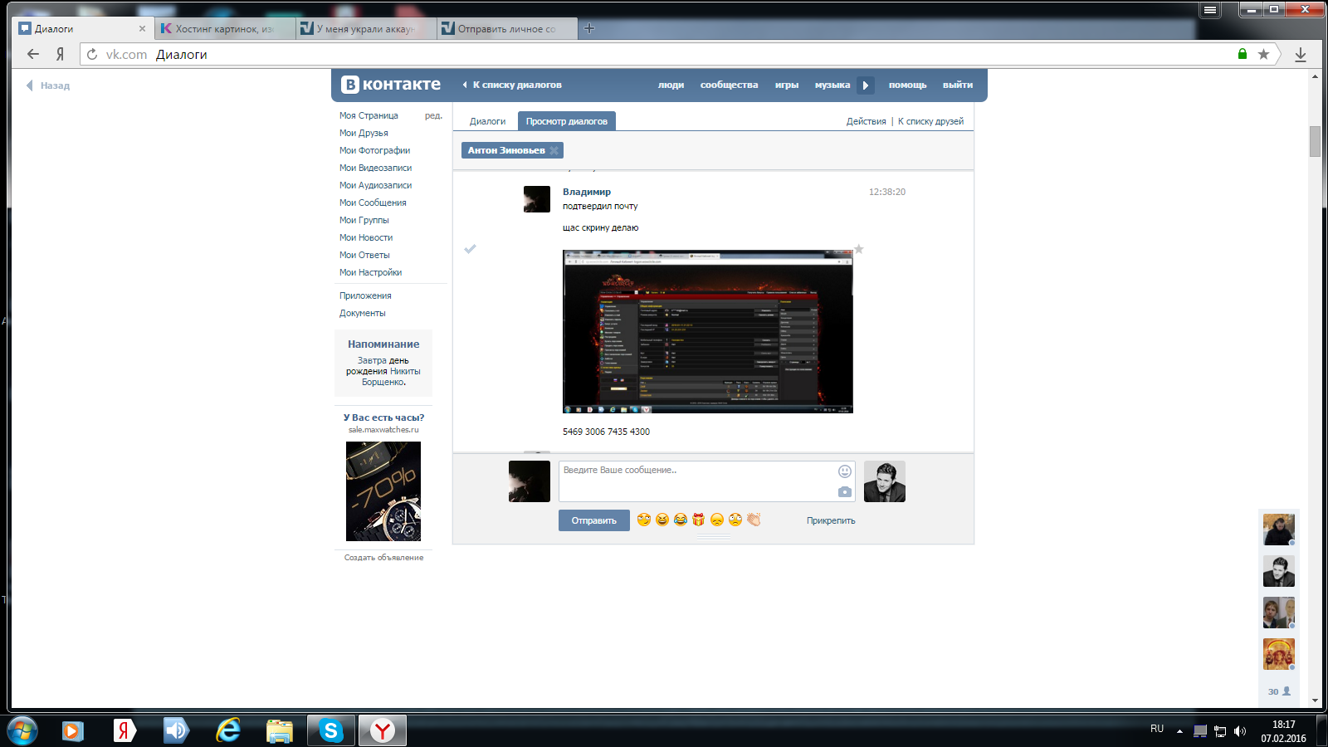The width and height of the screenshot is (1328, 747).
Task: Click the camera icon to attach a photo
Action: tap(845, 492)
